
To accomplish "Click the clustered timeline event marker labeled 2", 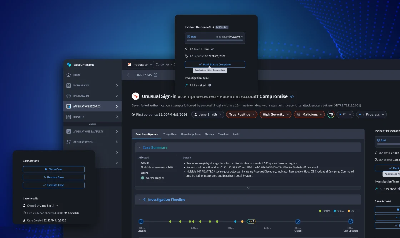I will click(x=251, y=222).
